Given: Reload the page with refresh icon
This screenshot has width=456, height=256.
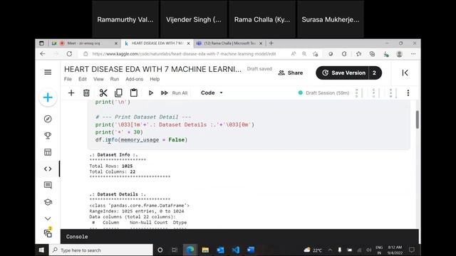Looking at the screenshot, I should point(69,54).
